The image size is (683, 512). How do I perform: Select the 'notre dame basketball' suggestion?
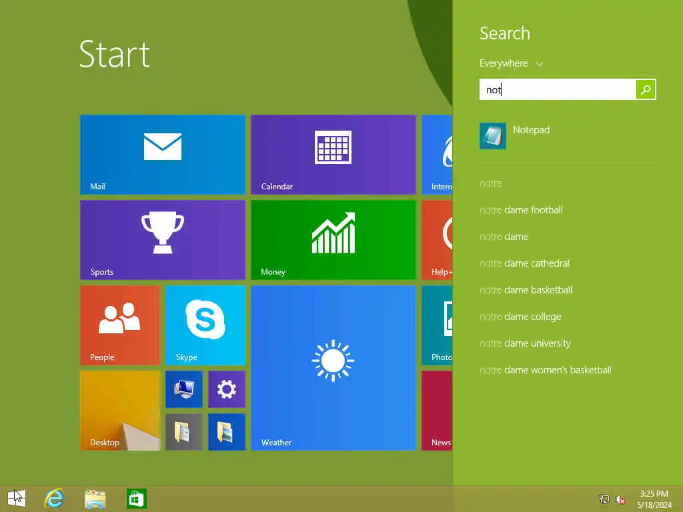(526, 290)
